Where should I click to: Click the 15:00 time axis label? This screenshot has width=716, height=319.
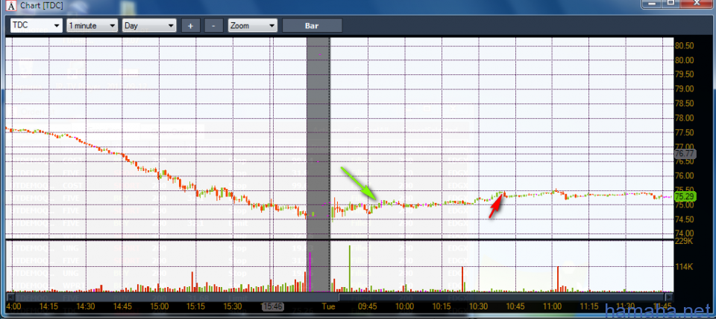pos(160,306)
